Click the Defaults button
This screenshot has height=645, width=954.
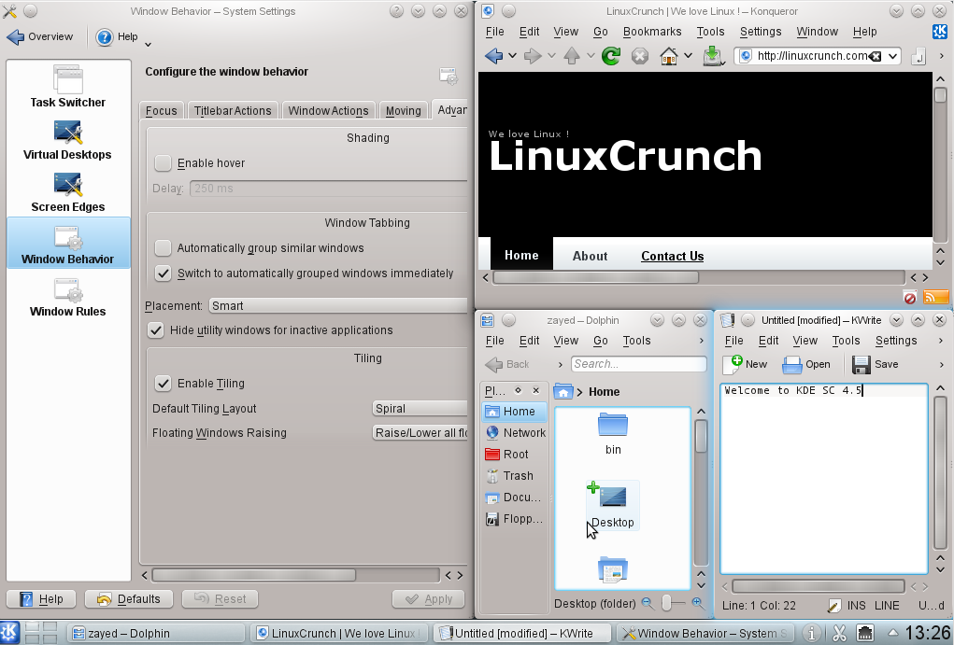[129, 599]
